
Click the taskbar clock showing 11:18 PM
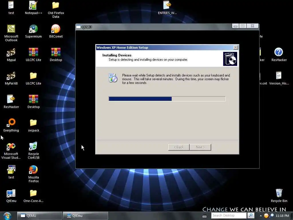(282, 216)
